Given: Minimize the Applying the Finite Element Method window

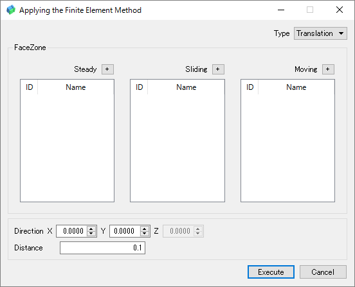Looking at the screenshot, I should tap(281, 10).
